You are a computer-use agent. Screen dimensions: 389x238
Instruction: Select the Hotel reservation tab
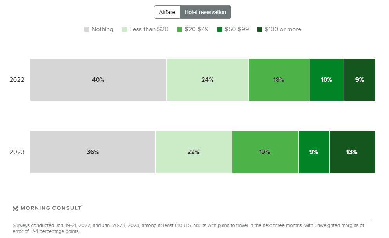click(205, 12)
